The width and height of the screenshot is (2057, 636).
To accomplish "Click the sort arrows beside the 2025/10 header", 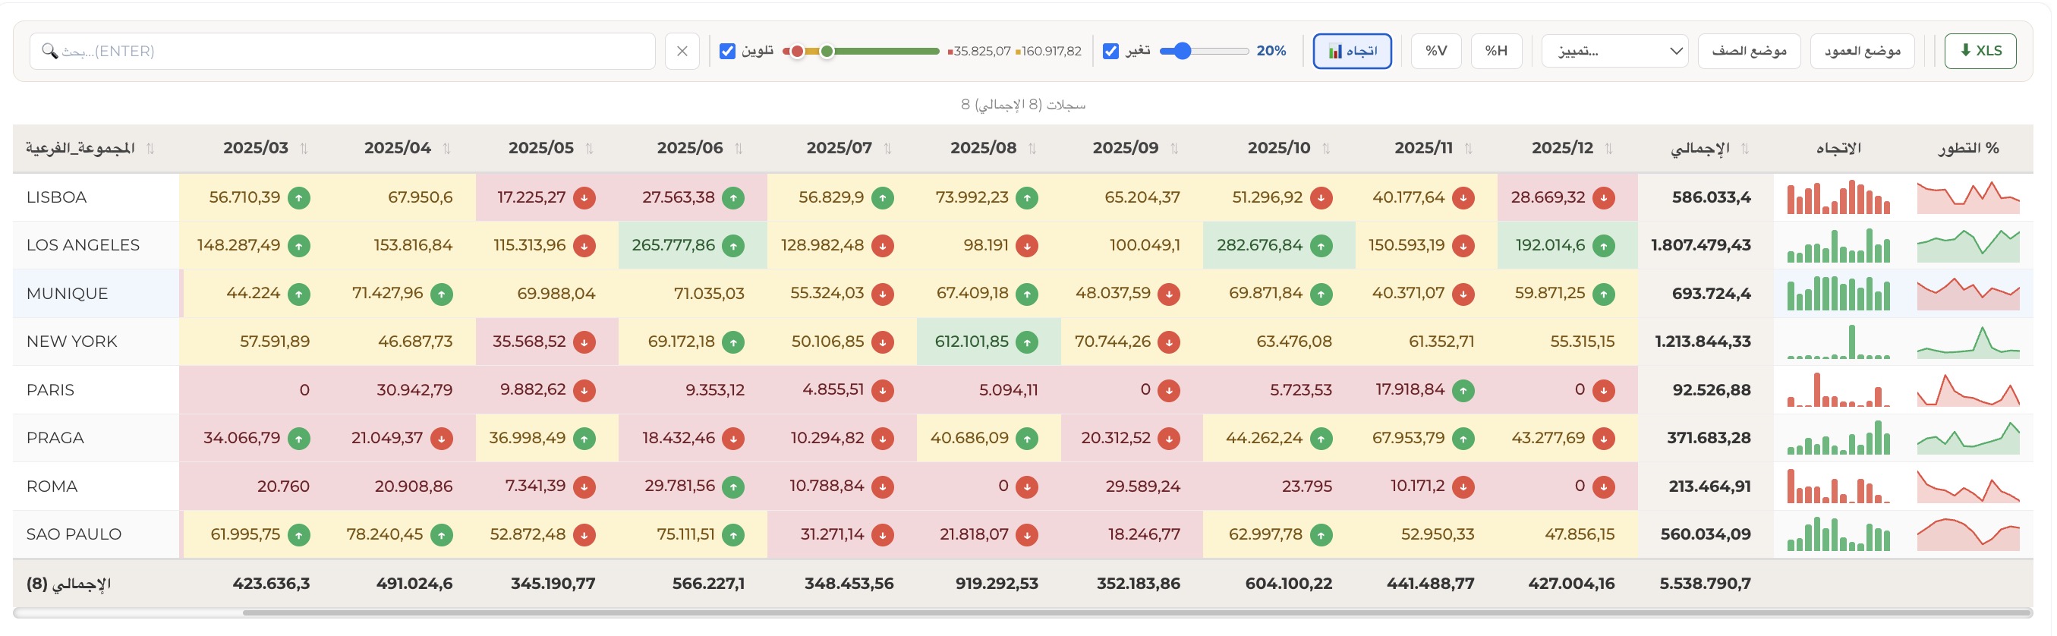I will coord(1326,149).
